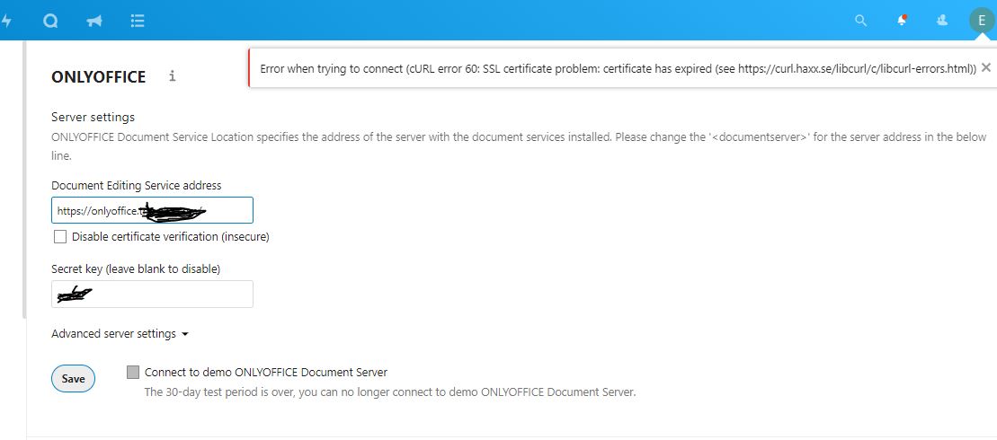Screen dimensions: 997x440
Task: Open the Talk app icon
Action: [50, 21]
